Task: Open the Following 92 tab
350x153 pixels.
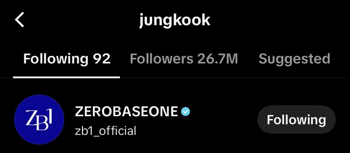Action: (67, 59)
